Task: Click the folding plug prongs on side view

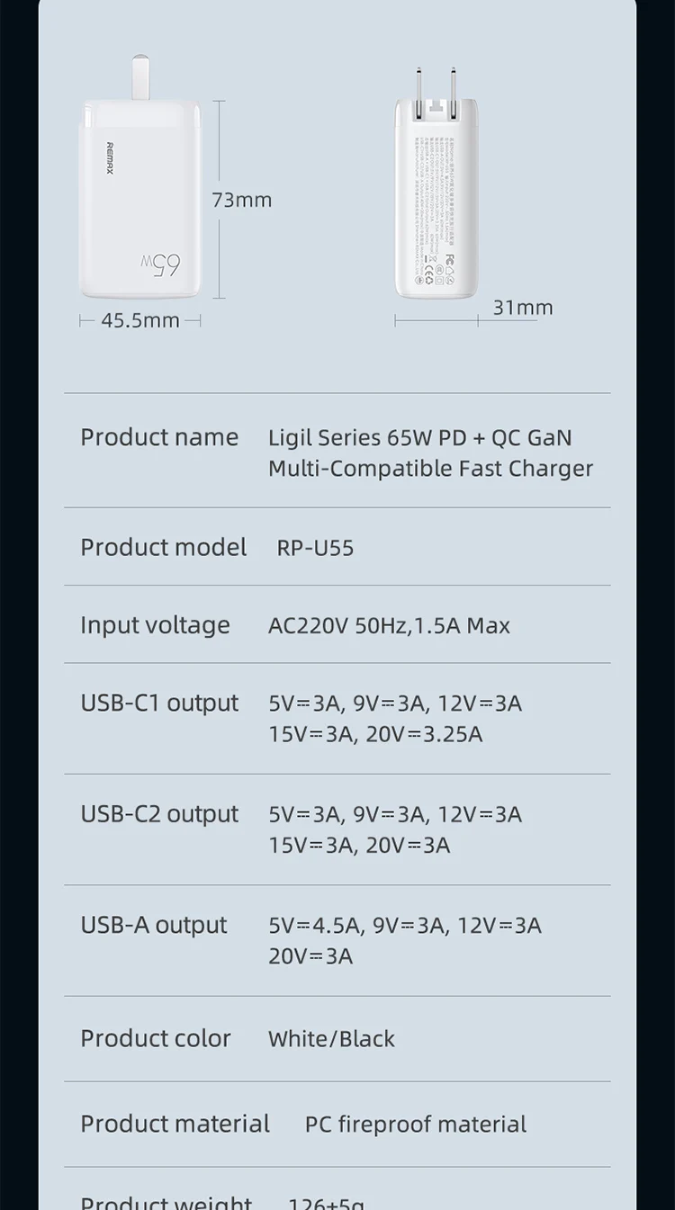Action: pyautogui.click(x=435, y=85)
